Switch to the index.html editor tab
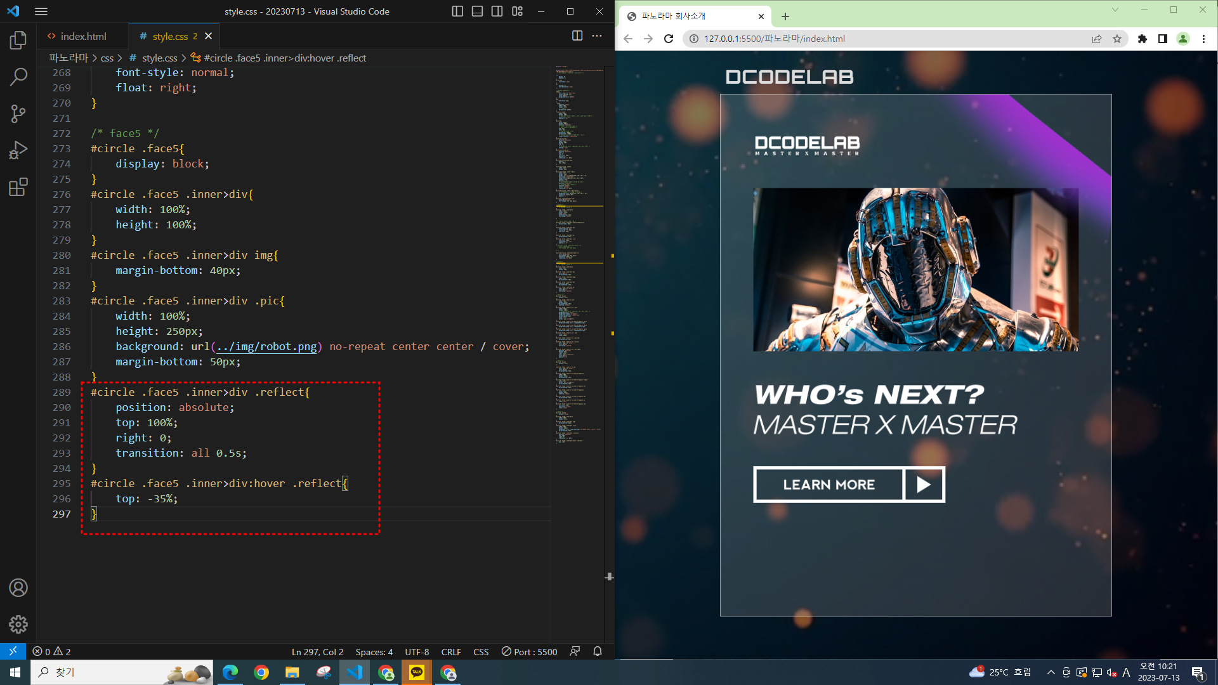This screenshot has height=685, width=1218. [83, 36]
